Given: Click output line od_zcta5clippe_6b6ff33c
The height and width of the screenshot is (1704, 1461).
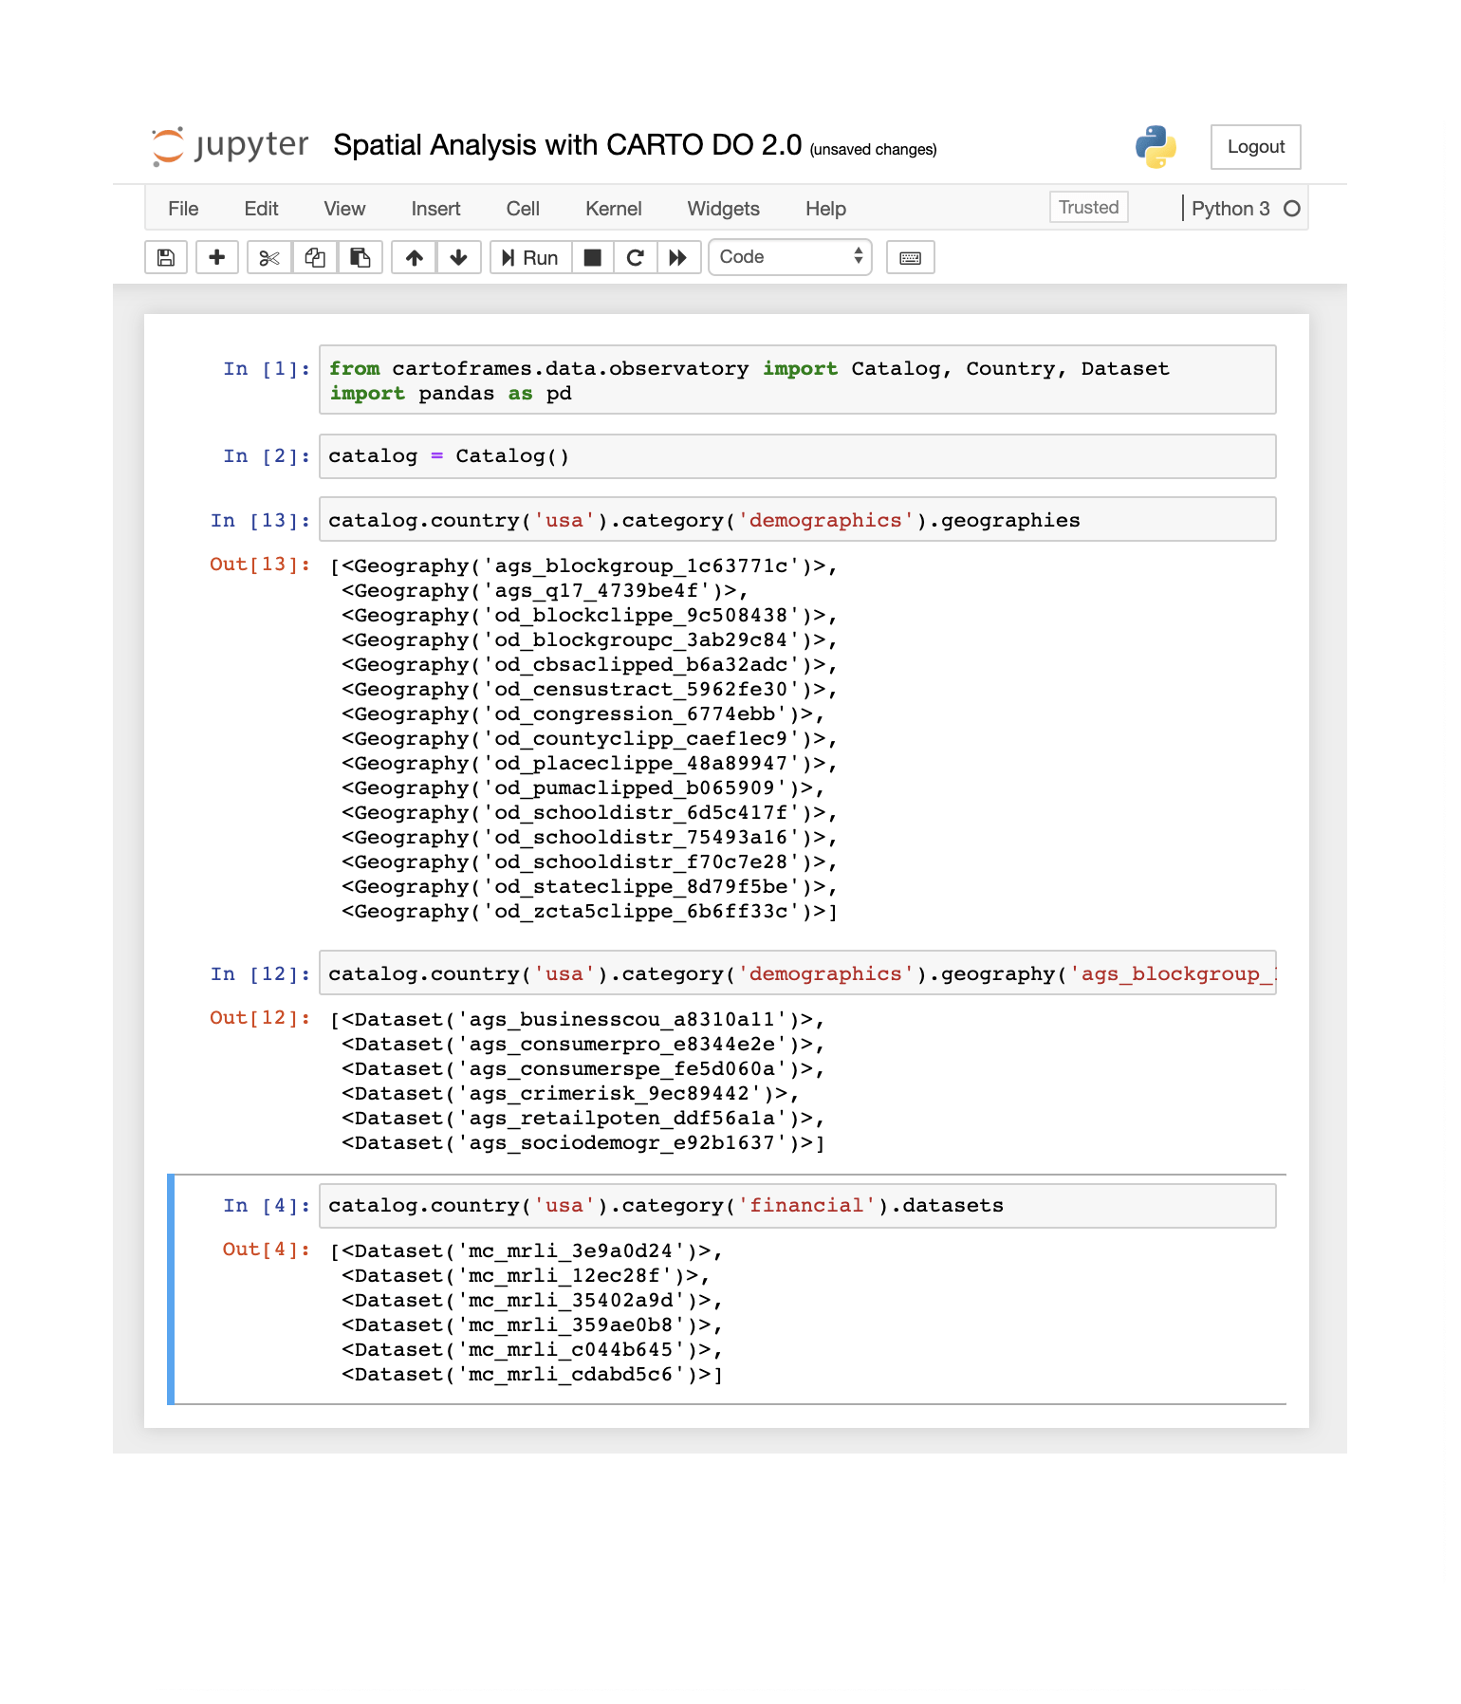Looking at the screenshot, I should click(589, 912).
